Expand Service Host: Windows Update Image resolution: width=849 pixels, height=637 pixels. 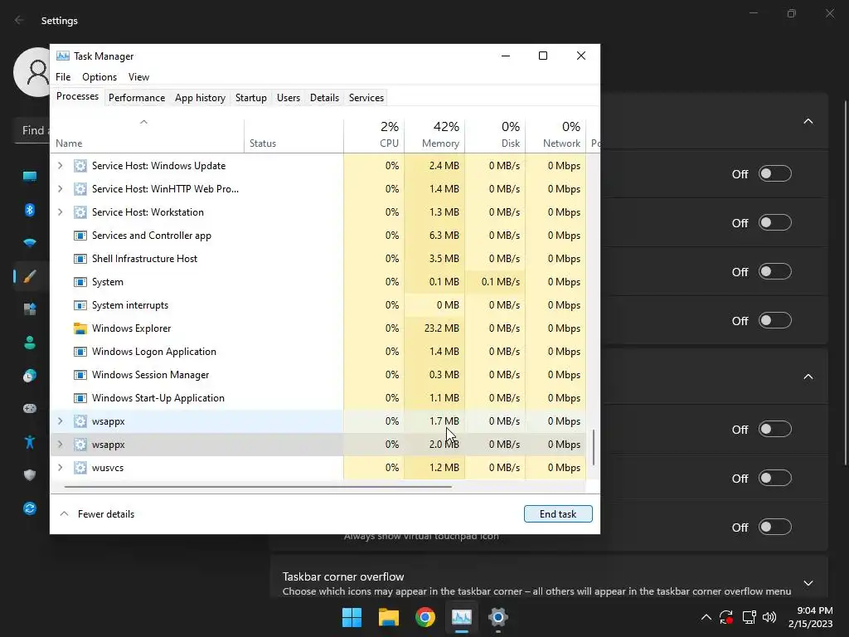(60, 166)
